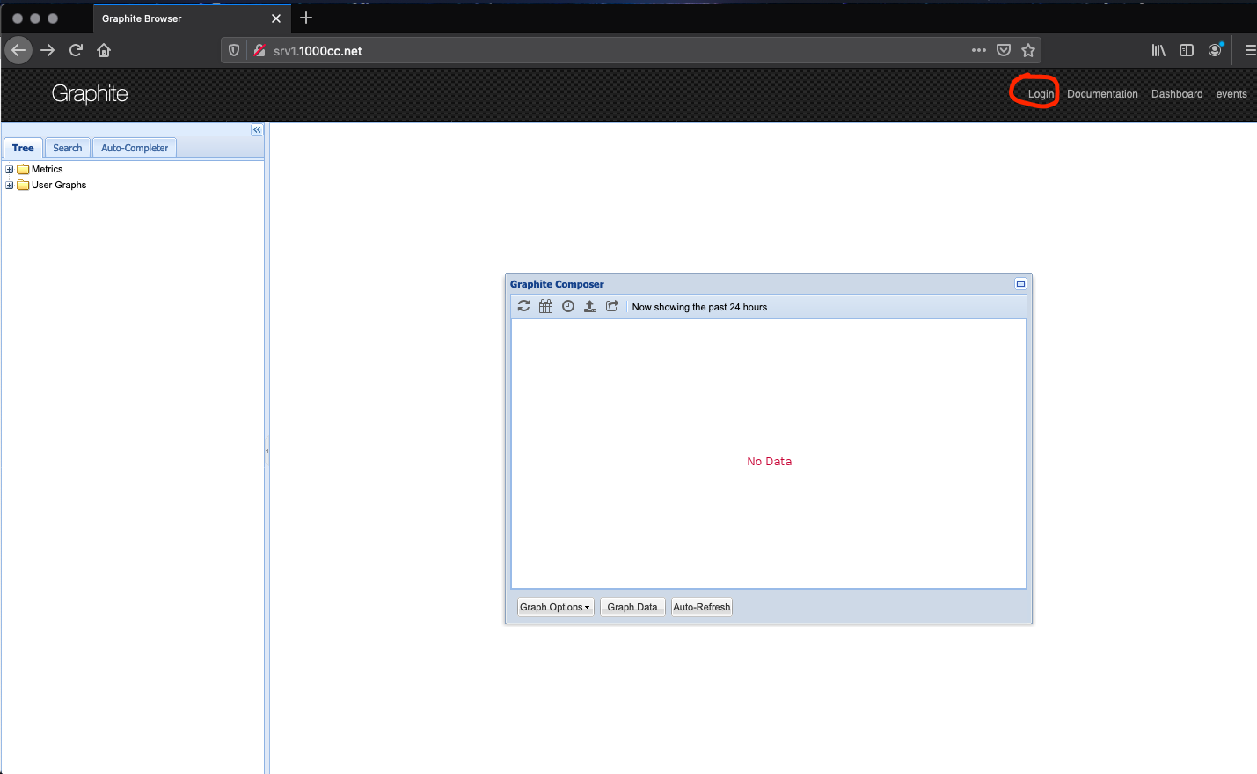
Task: Click the User Graphs tree label
Action: coord(59,185)
